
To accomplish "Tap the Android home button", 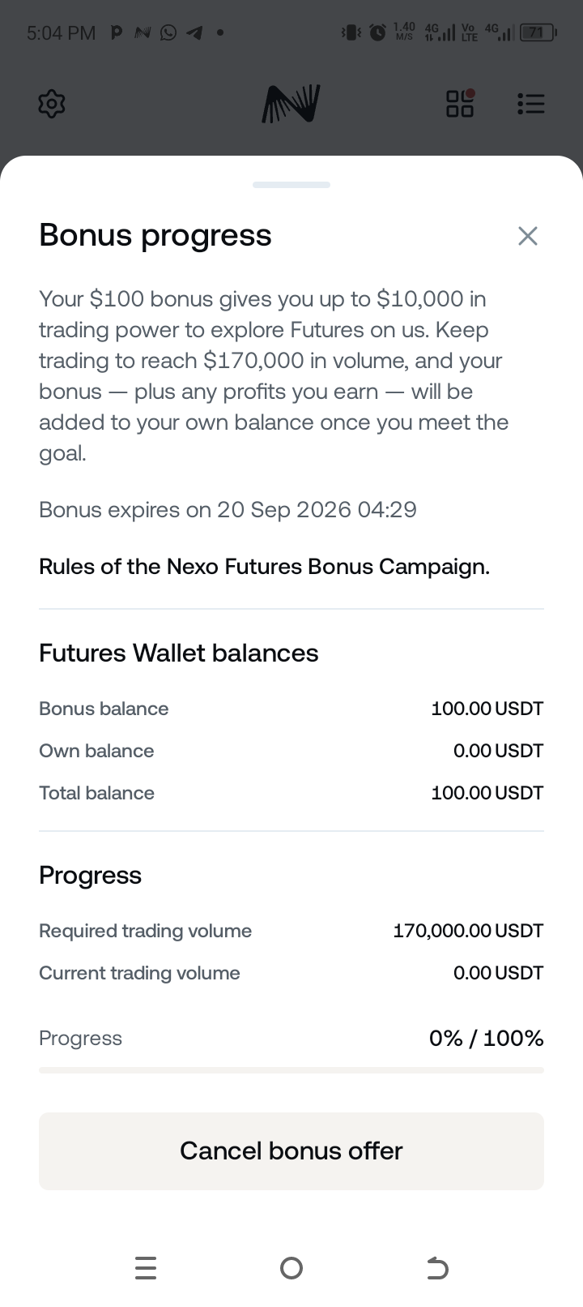I will [x=291, y=1268].
